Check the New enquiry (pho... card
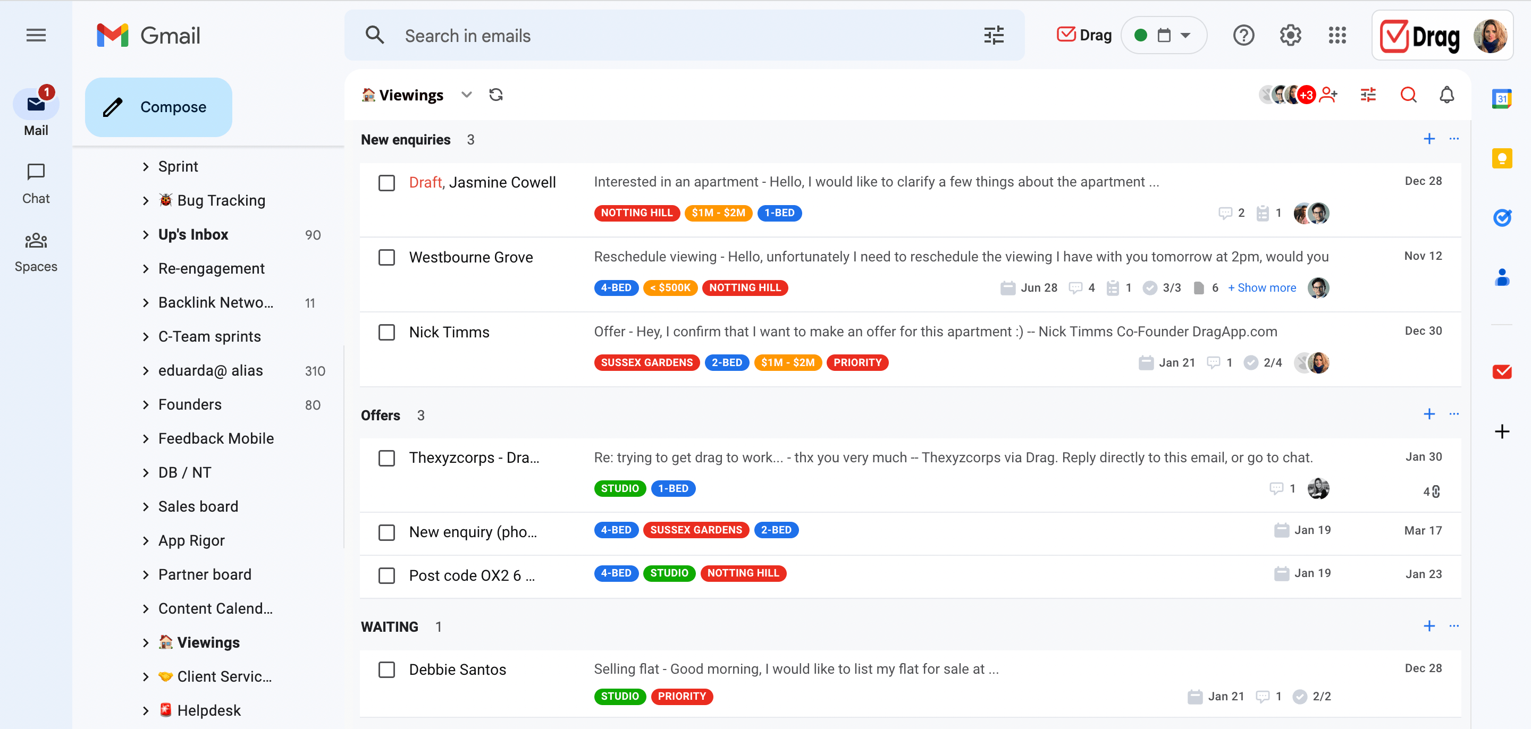1531x729 pixels. [x=387, y=532]
